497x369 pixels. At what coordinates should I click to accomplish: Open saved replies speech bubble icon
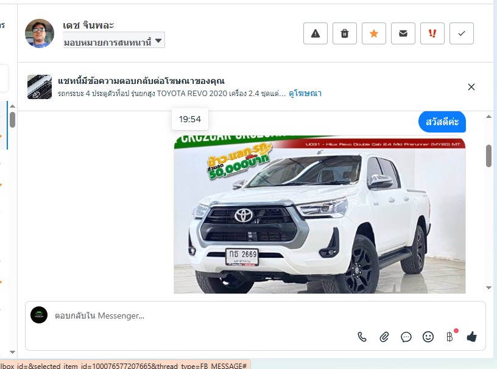pyautogui.click(x=406, y=337)
